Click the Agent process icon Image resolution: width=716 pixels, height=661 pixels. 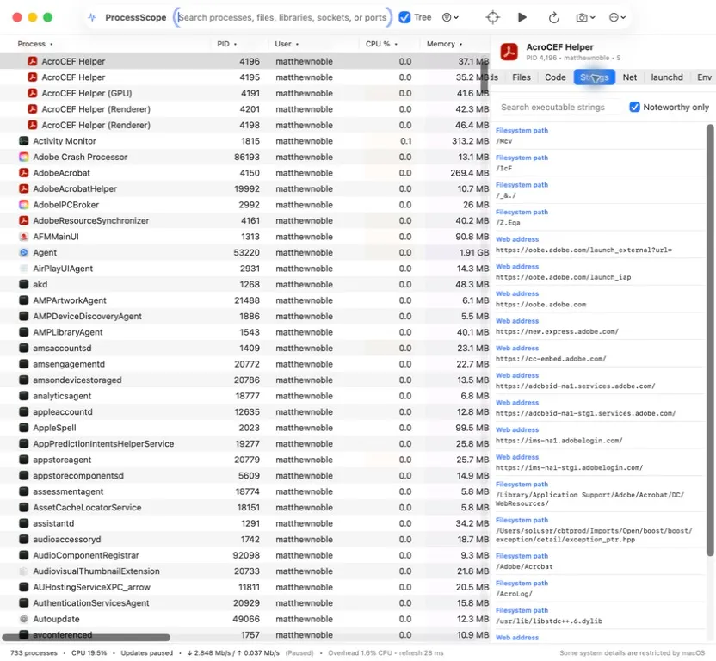(24, 252)
